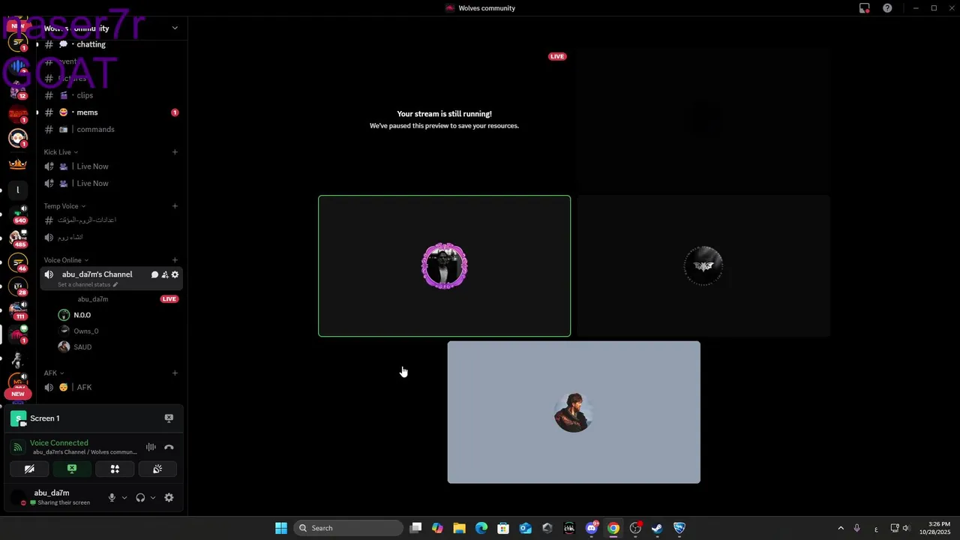Click the taskbar Search box
The width and height of the screenshot is (960, 540).
tap(349, 528)
